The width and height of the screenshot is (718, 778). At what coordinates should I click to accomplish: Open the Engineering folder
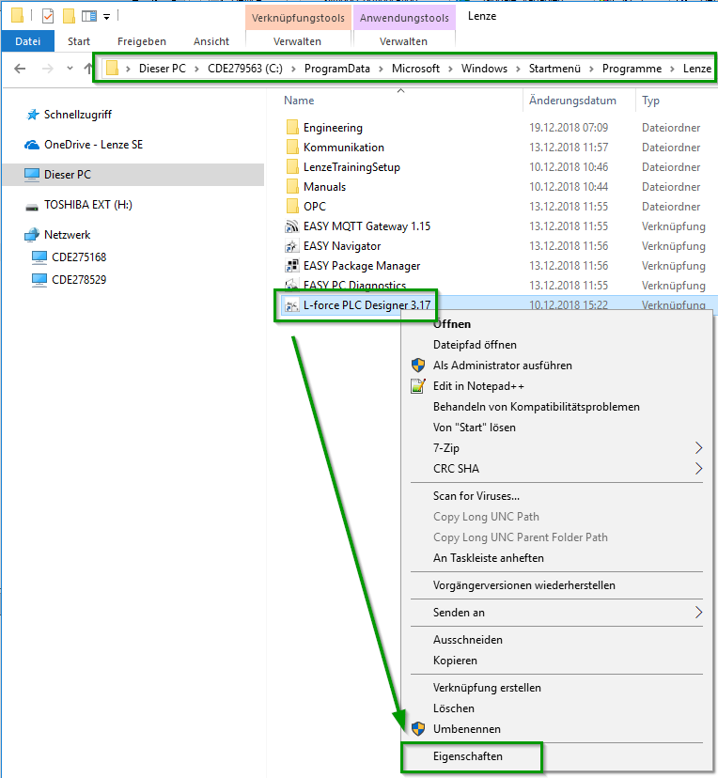click(x=333, y=128)
